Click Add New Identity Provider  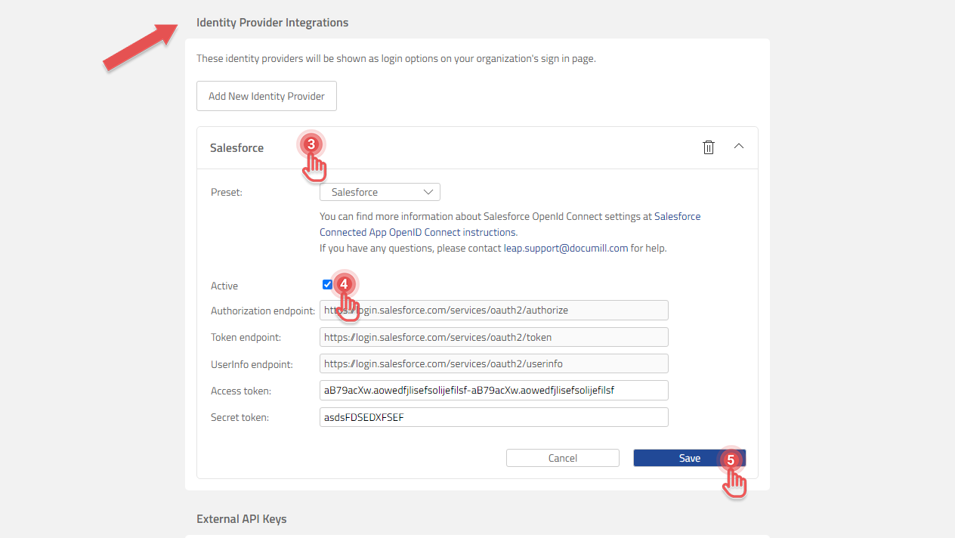(266, 95)
